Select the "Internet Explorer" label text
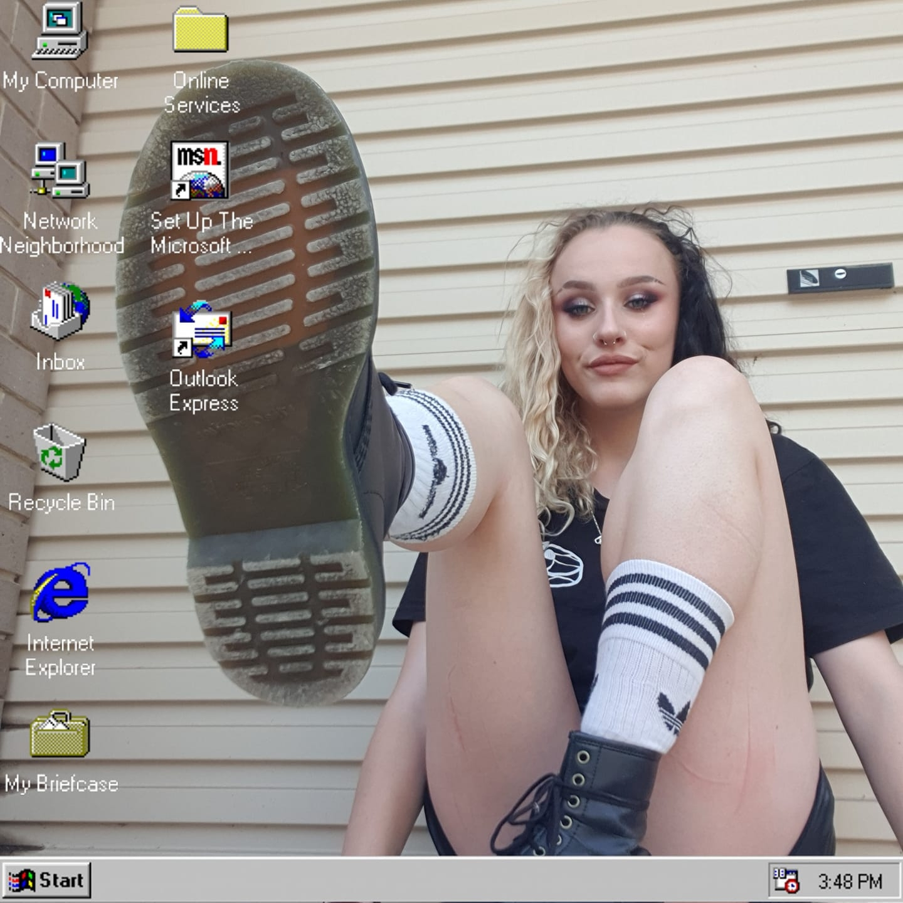903x903 pixels. pos(60,655)
